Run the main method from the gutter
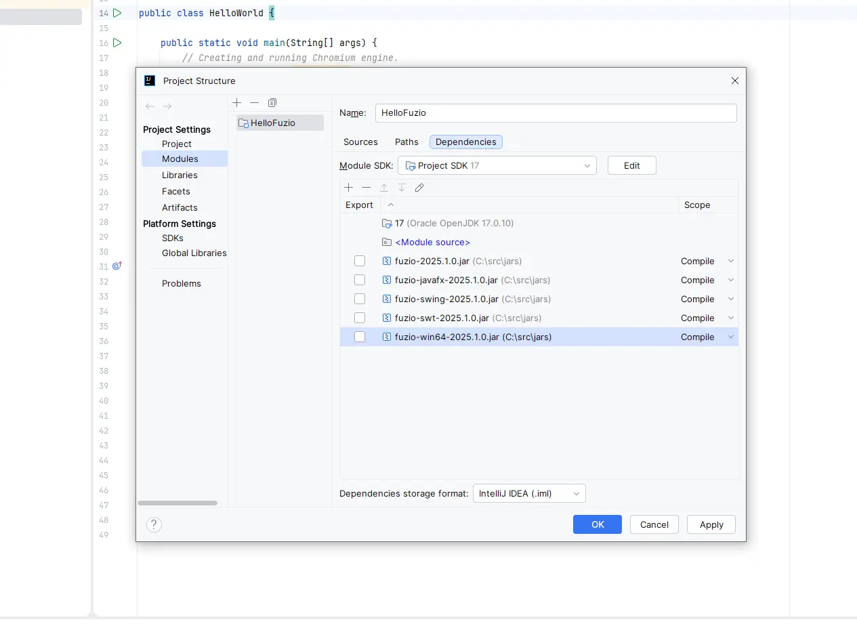857x626 pixels. 117,43
